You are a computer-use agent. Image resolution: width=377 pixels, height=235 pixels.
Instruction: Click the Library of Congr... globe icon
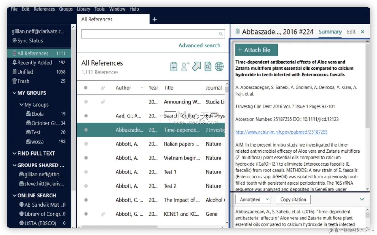coord(21,214)
